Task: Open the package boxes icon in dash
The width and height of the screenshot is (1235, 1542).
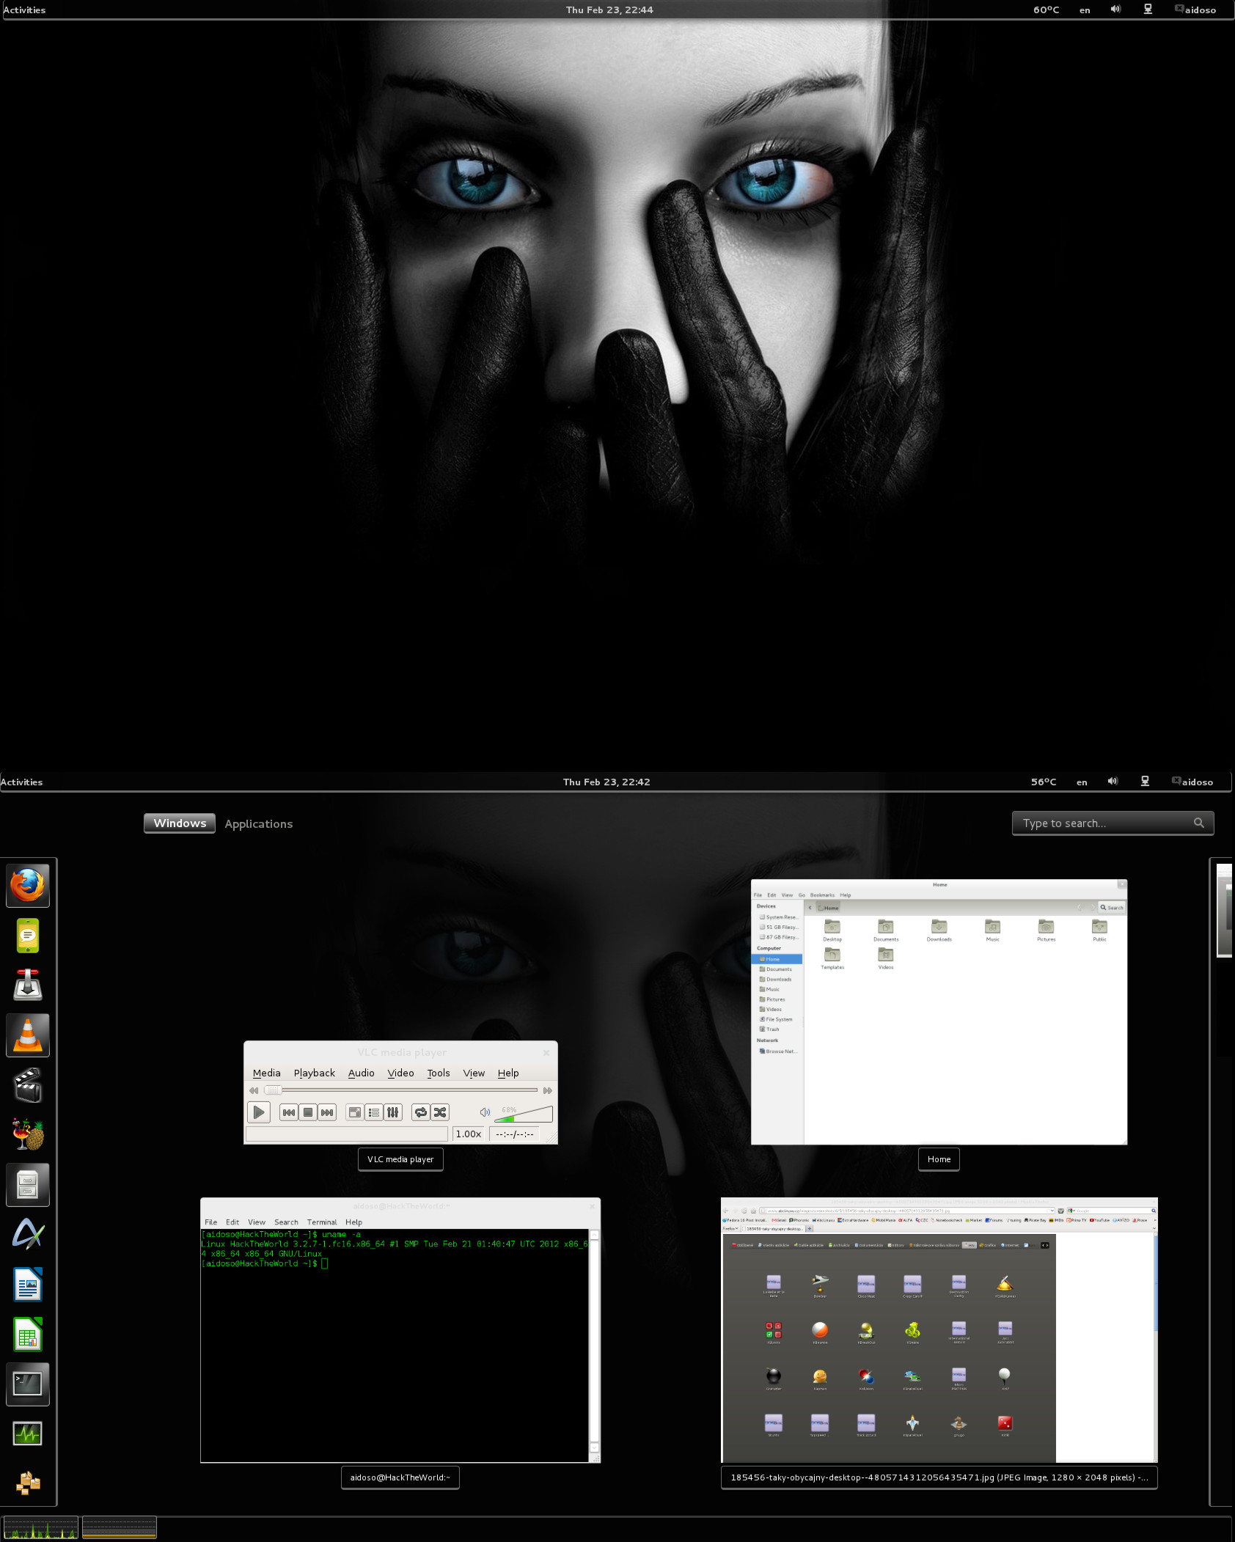Action: (28, 1483)
